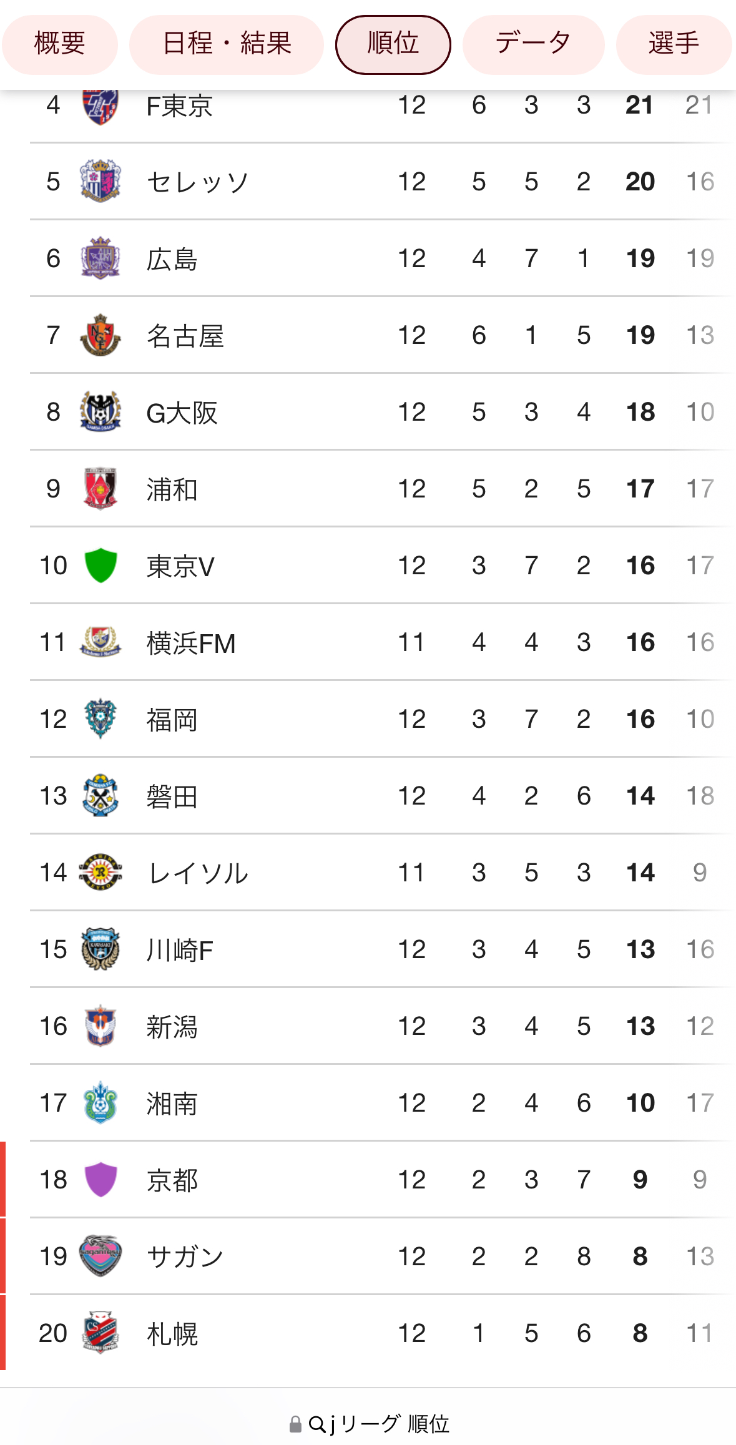Tap the 湘南 team name
Image resolution: width=736 pixels, height=1445 pixels.
click(x=172, y=1103)
